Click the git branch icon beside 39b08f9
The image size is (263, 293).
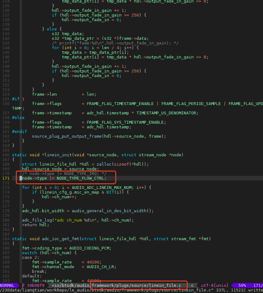click(x=23, y=285)
